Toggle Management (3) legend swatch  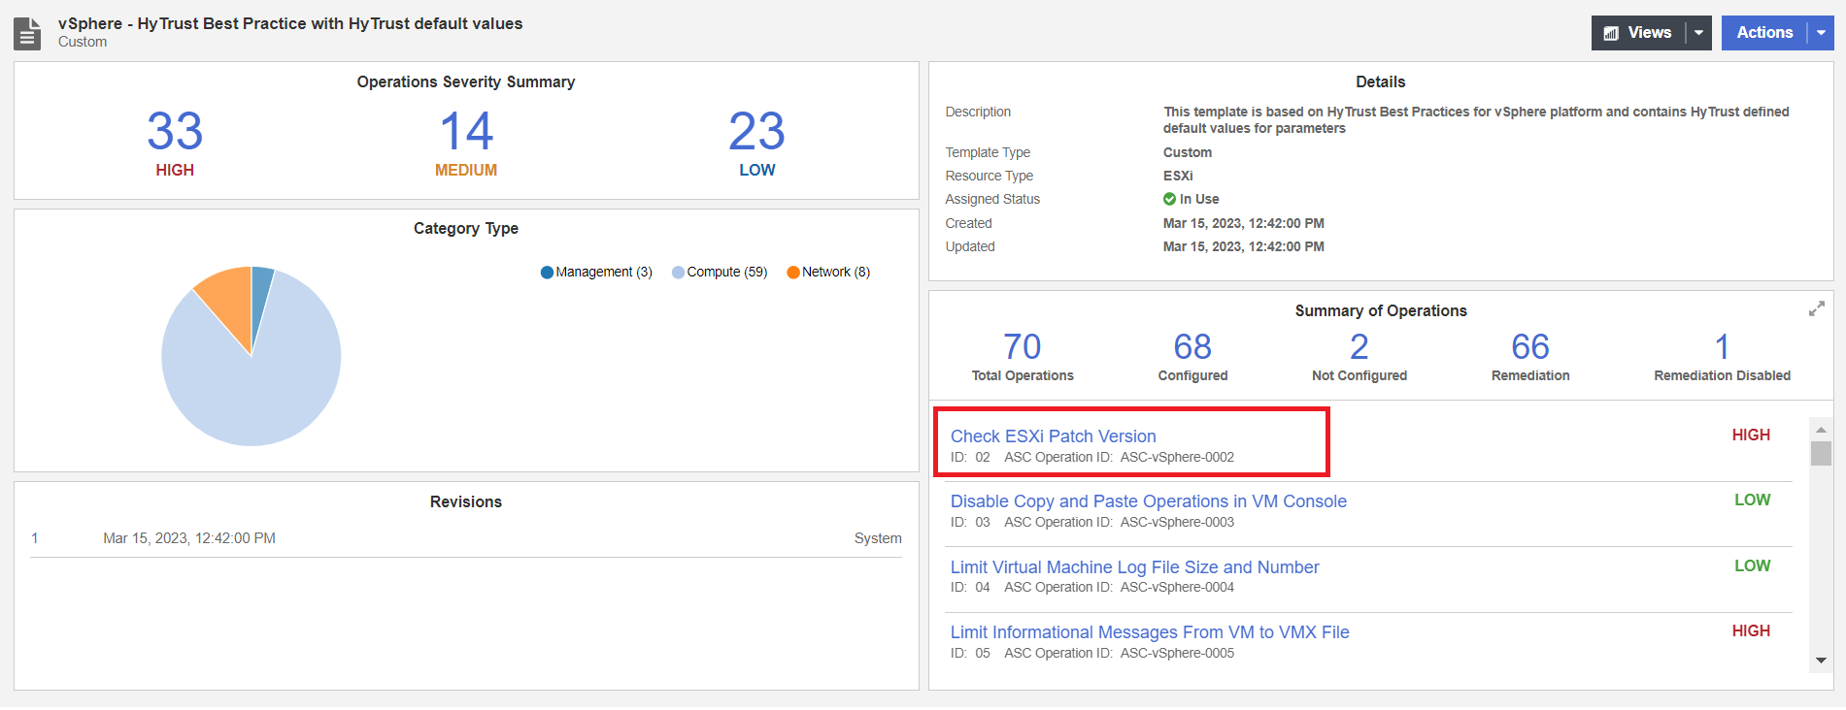pyautogui.click(x=547, y=273)
